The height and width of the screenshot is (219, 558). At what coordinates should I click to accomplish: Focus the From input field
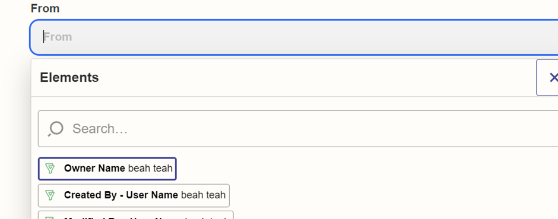click(294, 37)
